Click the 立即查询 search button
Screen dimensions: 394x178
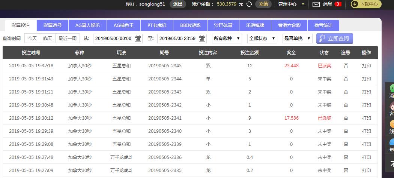click(334, 39)
